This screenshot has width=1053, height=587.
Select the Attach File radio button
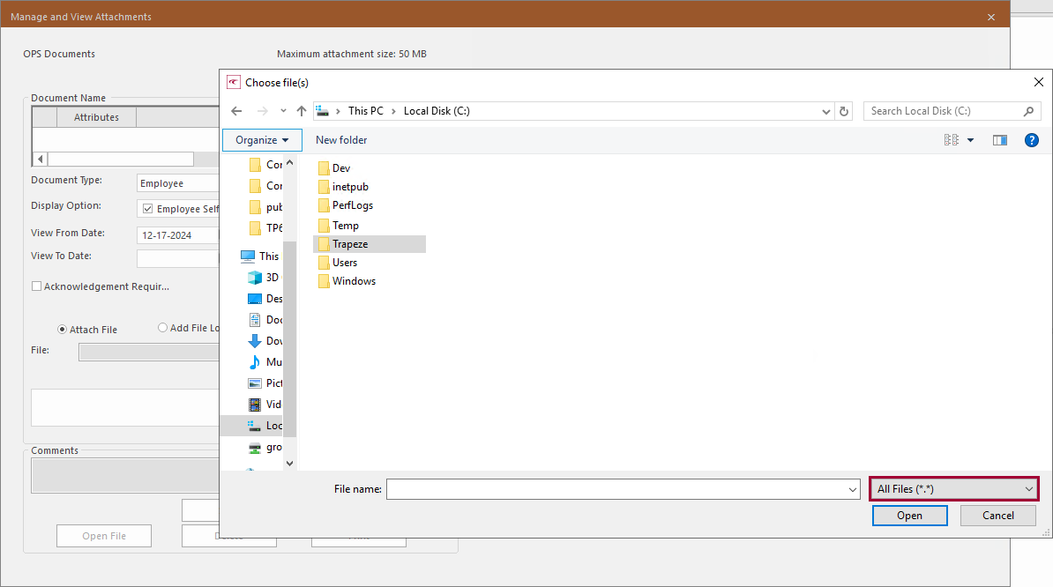[62, 330]
